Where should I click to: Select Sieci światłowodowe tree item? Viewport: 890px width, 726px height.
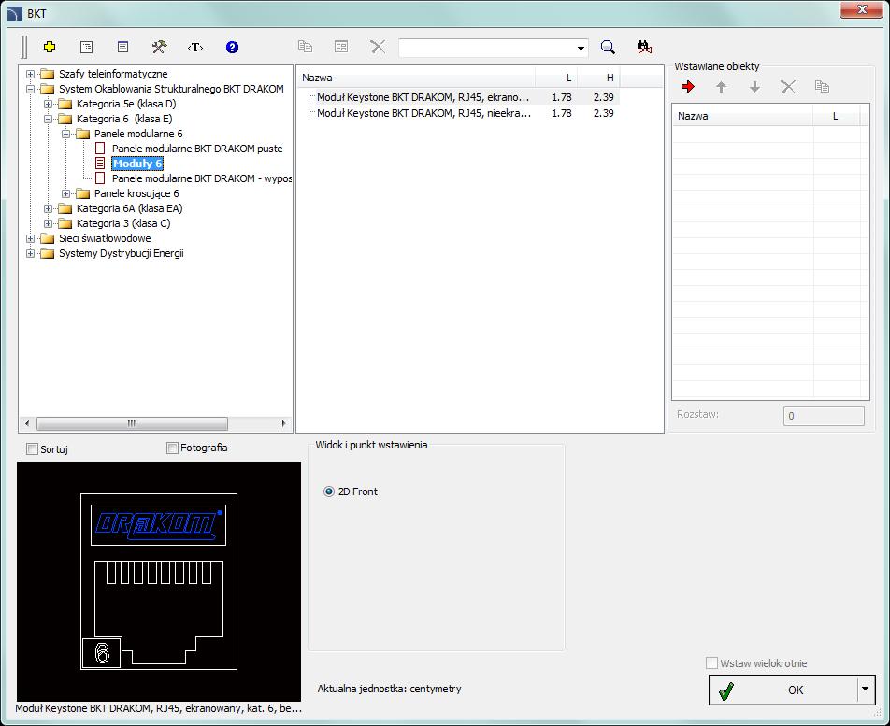pos(105,239)
